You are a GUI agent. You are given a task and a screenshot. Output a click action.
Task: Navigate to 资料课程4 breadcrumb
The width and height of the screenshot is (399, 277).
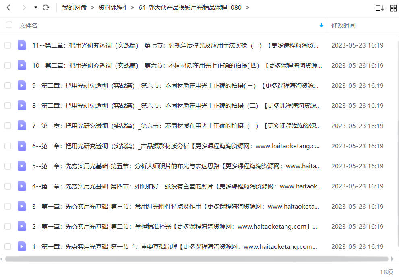click(x=112, y=8)
